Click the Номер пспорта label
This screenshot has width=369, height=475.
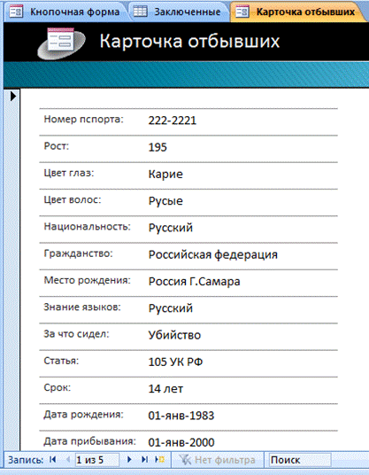point(84,120)
